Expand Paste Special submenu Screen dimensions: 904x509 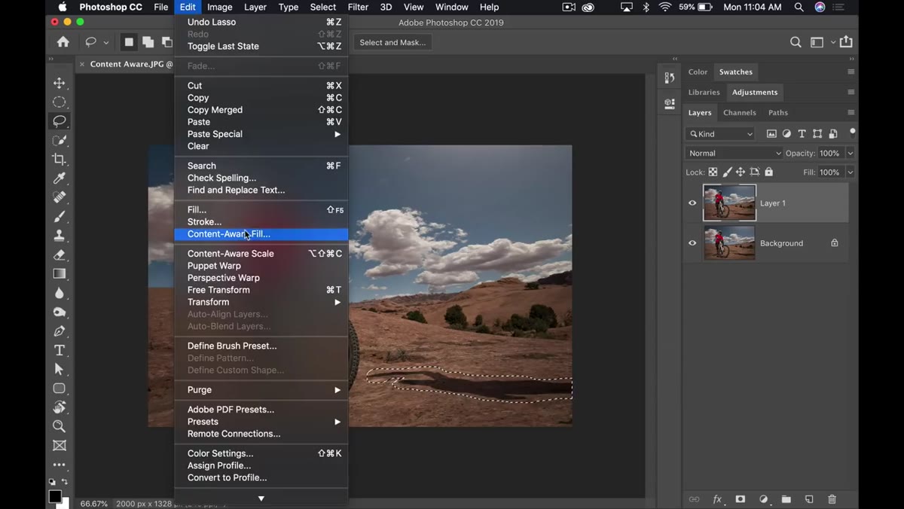(x=261, y=134)
